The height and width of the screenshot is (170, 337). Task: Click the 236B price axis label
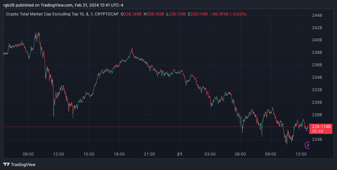coord(317,65)
